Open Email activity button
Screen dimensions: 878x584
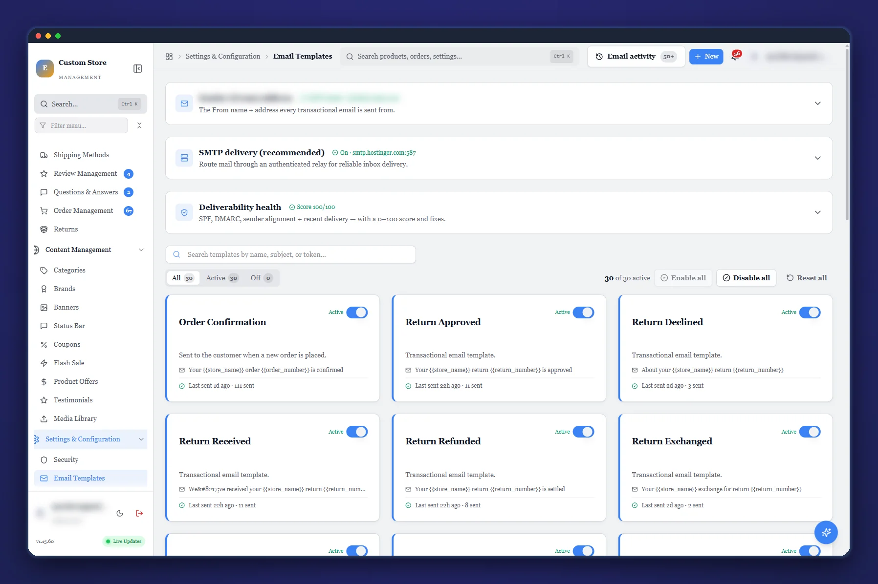pyautogui.click(x=636, y=57)
